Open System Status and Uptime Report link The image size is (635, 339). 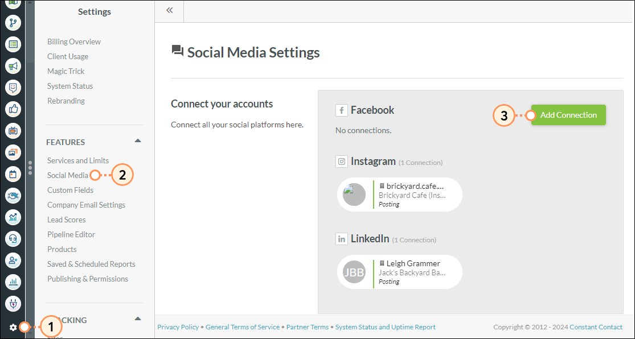tap(386, 327)
